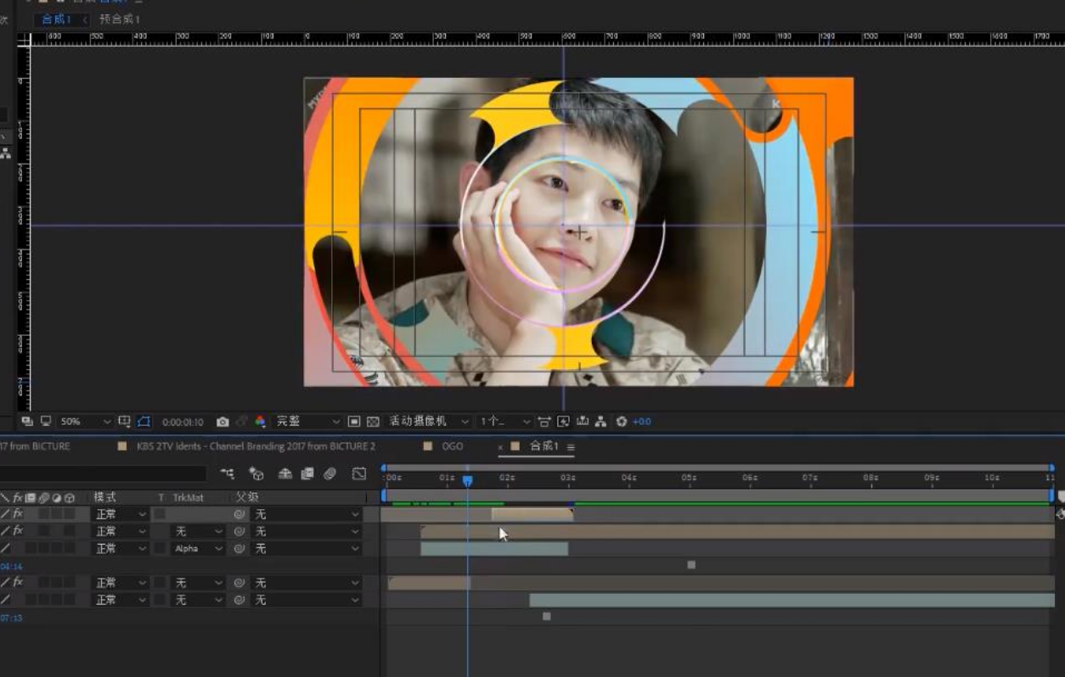Click the 0:00:01:10 current time display
Image resolution: width=1065 pixels, height=677 pixels.
(183, 422)
